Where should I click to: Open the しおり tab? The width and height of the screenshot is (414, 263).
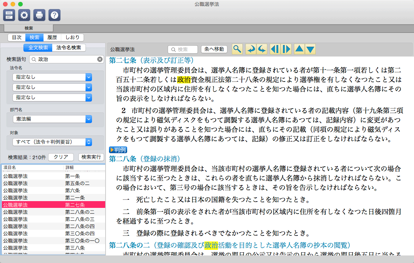click(x=72, y=37)
